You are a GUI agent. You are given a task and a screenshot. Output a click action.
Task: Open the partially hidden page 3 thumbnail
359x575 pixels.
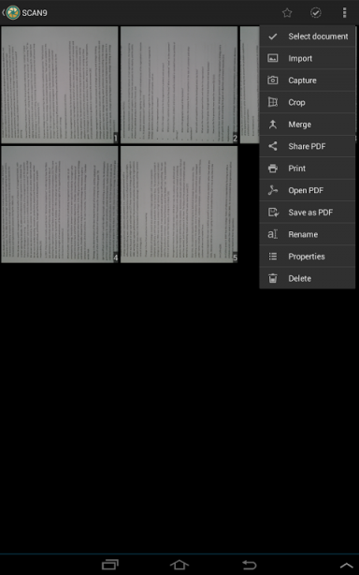point(250,84)
